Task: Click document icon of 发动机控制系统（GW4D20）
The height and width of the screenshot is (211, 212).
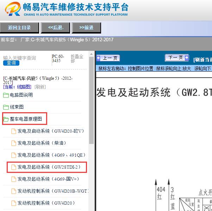Action: (13, 203)
